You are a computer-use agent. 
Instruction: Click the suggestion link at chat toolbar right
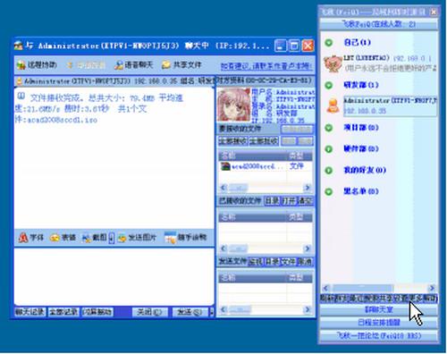click(266, 66)
